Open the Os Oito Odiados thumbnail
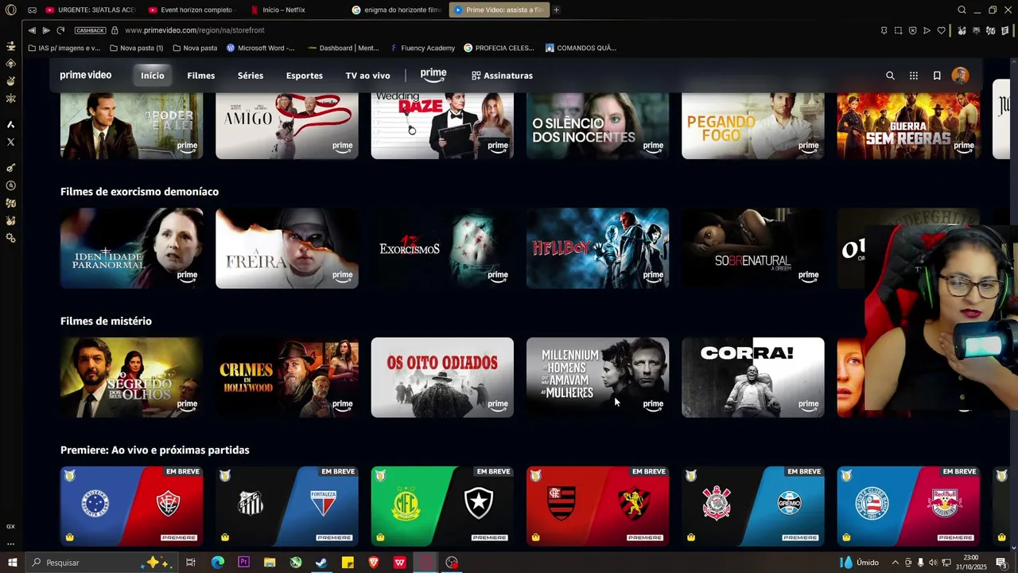Screen dimensions: 1018x573 [x=442, y=377]
